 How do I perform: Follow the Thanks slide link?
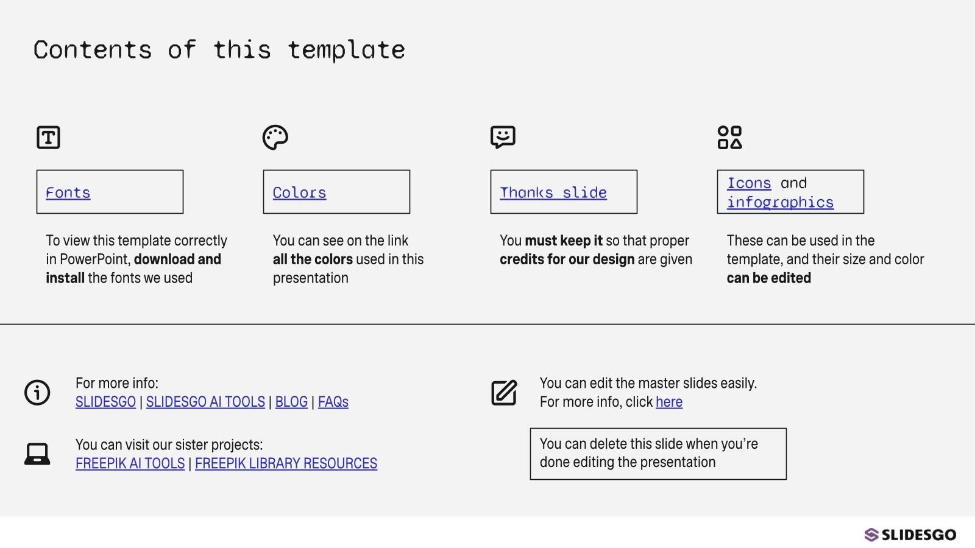pos(553,193)
